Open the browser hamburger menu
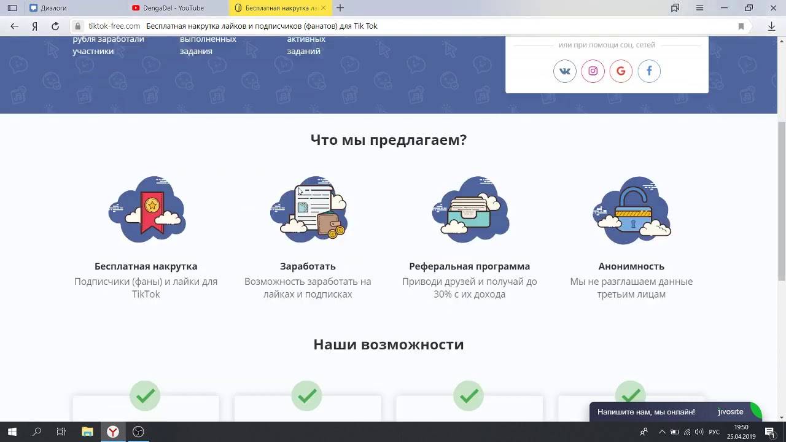Image resolution: width=786 pixels, height=442 pixels. [699, 8]
